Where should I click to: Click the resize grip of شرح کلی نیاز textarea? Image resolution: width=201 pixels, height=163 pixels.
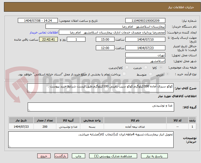pos(28,91)
